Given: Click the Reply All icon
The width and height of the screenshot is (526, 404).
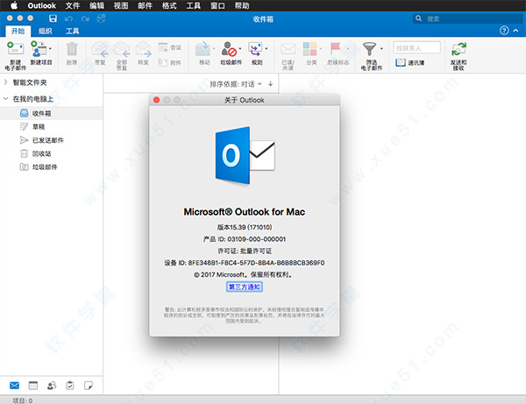Looking at the screenshot, I should tap(122, 49).
